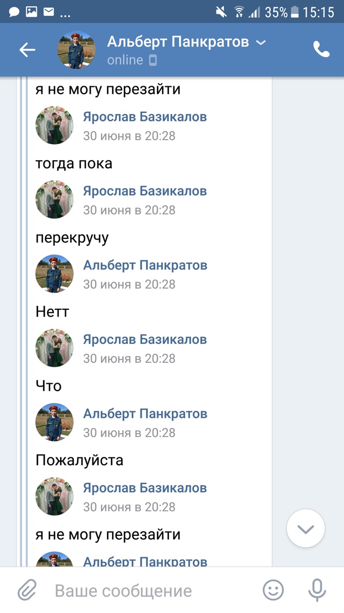This screenshot has width=344, height=613.
Task: Open Альберт Панкратов's header profile photo
Action: (77, 50)
